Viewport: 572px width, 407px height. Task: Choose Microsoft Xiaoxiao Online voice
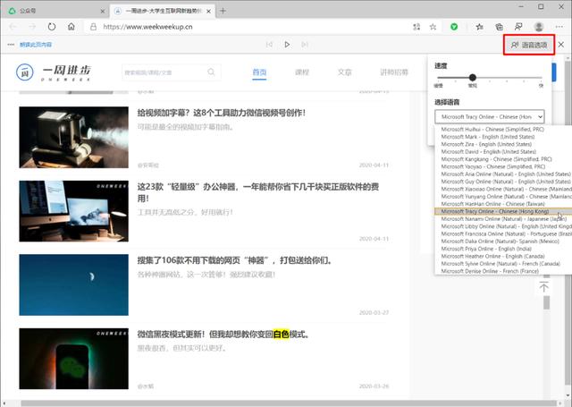click(x=503, y=189)
